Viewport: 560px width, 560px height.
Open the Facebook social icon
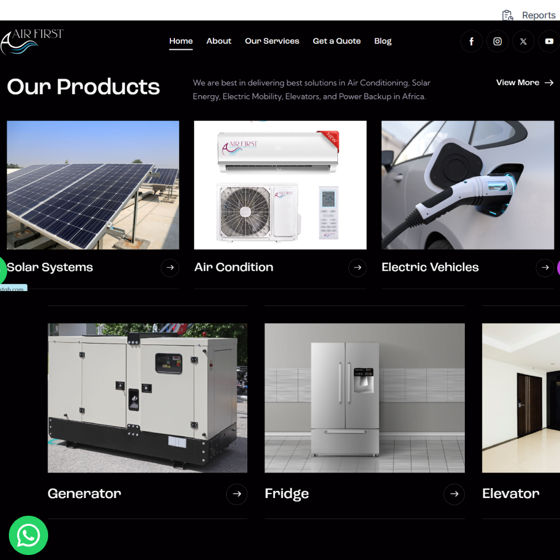click(x=471, y=42)
